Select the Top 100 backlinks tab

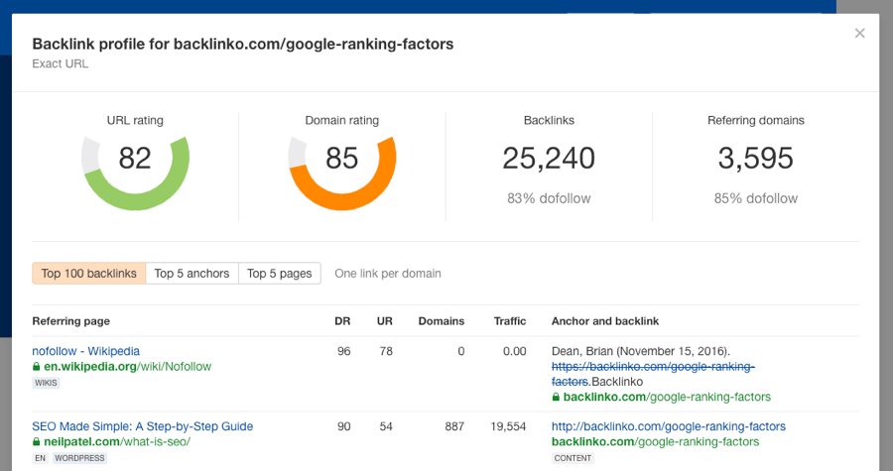click(x=89, y=274)
